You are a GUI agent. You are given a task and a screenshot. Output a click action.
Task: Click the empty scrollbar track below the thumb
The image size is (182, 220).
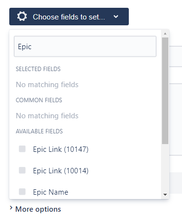[x=165, y=168]
